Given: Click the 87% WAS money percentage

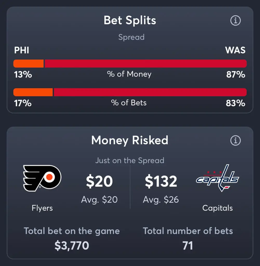Looking at the screenshot, I should click(236, 75).
